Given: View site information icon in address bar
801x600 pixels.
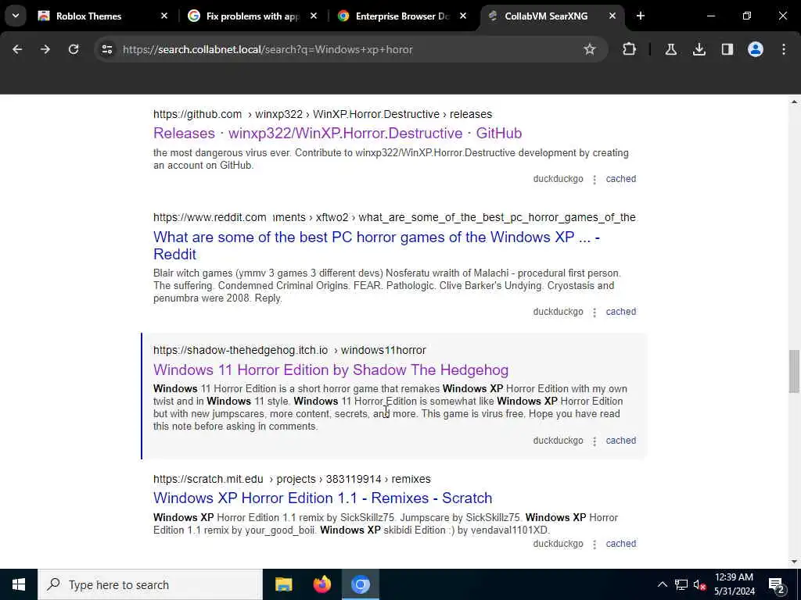Looking at the screenshot, I should [106, 49].
